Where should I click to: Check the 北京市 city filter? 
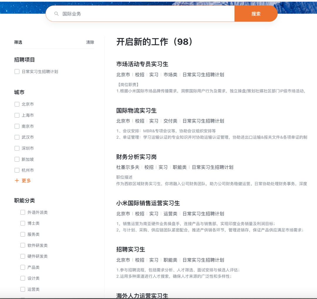17,104
